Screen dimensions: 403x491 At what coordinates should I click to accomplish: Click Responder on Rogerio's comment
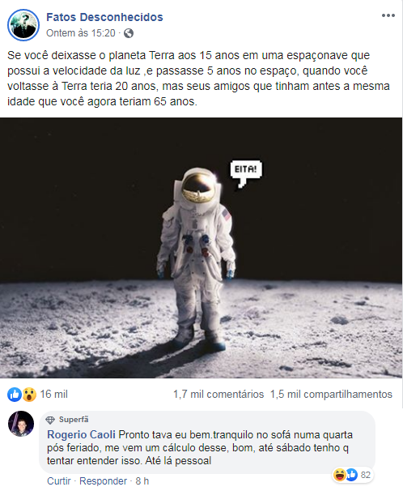tap(103, 481)
